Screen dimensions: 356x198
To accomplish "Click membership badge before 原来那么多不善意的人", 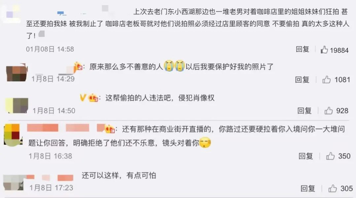I will pos(78,67).
